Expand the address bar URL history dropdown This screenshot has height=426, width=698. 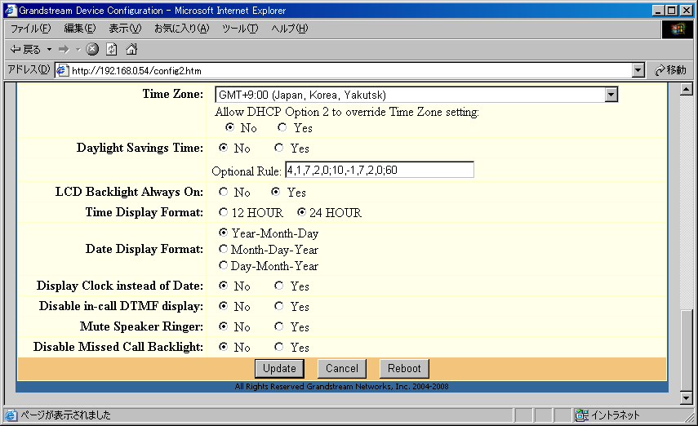click(x=638, y=70)
